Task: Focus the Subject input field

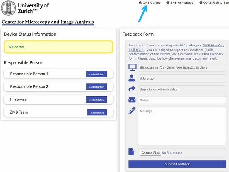Action: click(x=182, y=100)
